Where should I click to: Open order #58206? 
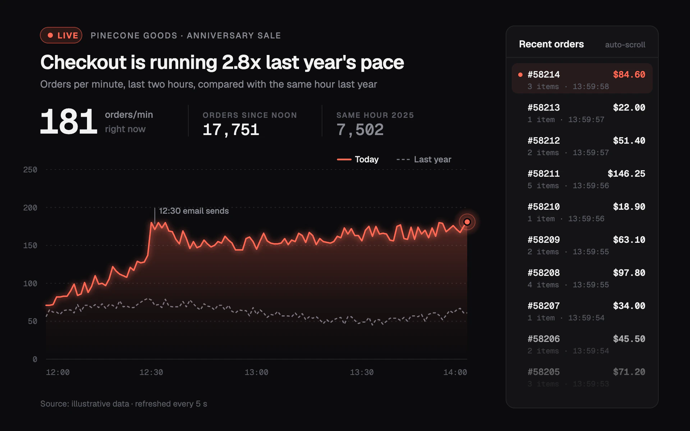582,344
